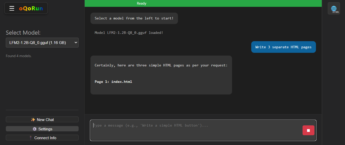
Task: Stop generation with the red square button
Action: (308, 130)
